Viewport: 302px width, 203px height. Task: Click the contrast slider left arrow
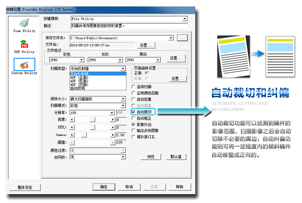click(x=72, y=127)
